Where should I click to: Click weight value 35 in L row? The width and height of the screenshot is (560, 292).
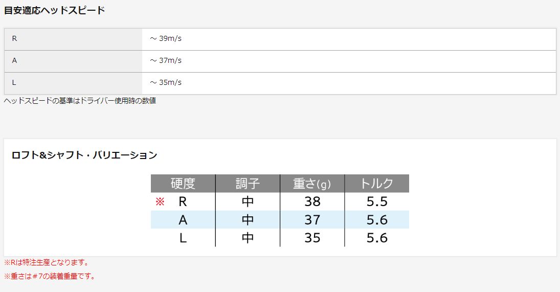(x=312, y=238)
